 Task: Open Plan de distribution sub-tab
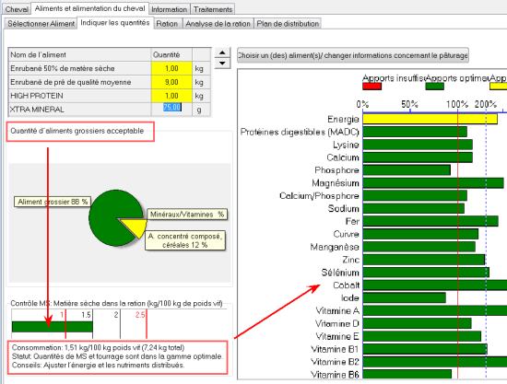(x=288, y=24)
